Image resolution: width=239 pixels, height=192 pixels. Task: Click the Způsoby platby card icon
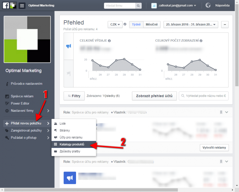(x=56, y=151)
